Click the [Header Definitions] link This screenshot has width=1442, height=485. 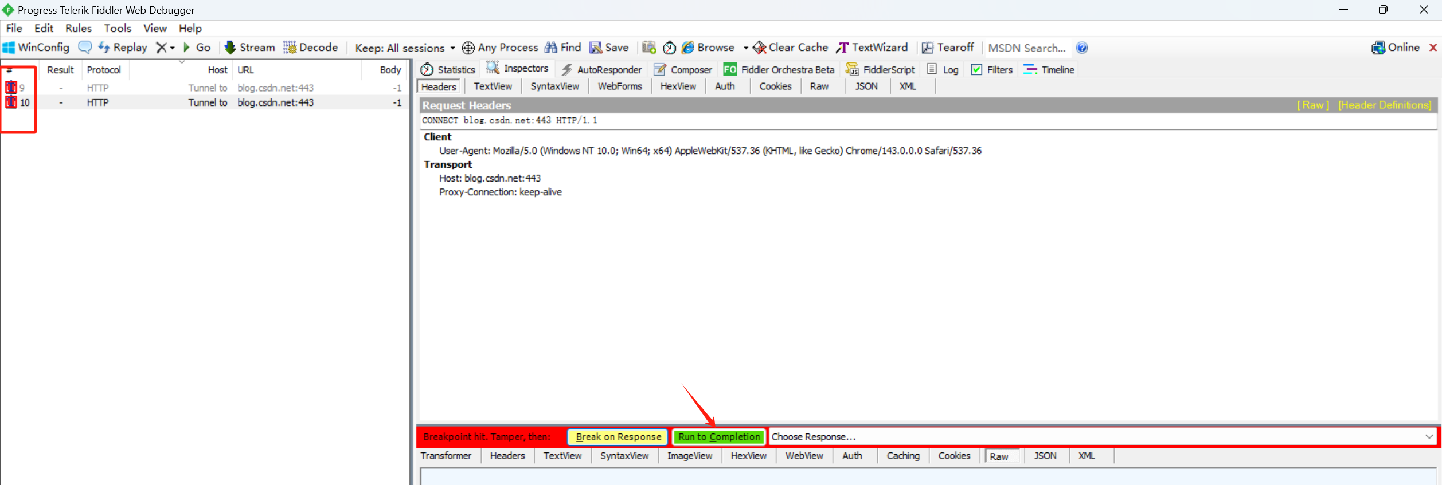[1385, 105]
